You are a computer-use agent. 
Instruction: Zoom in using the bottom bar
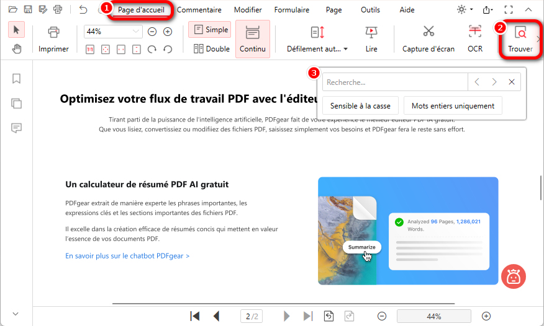pyautogui.click(x=486, y=316)
